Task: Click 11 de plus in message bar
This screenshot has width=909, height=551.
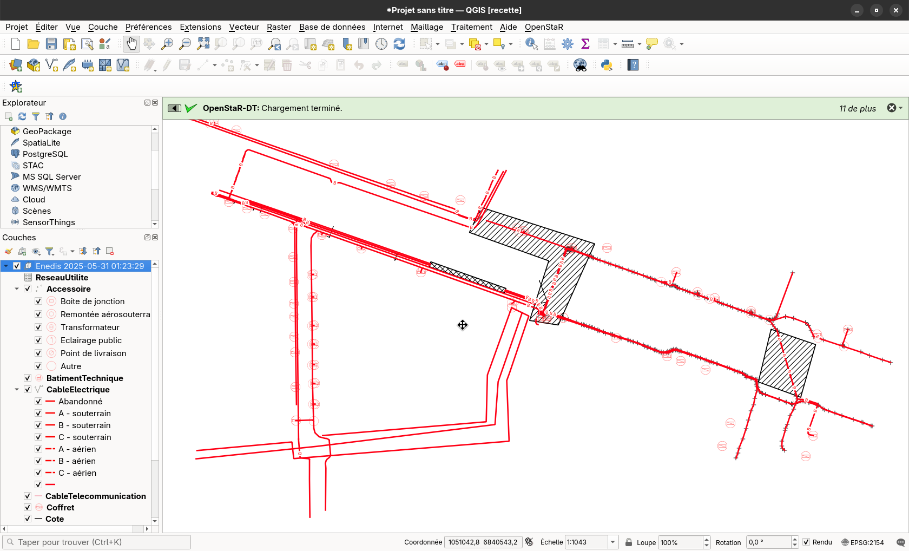Action: 857,108
